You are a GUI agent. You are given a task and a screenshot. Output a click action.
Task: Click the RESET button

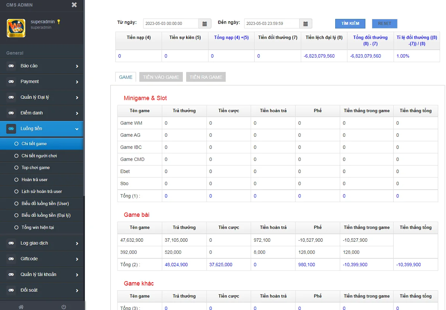384,23
